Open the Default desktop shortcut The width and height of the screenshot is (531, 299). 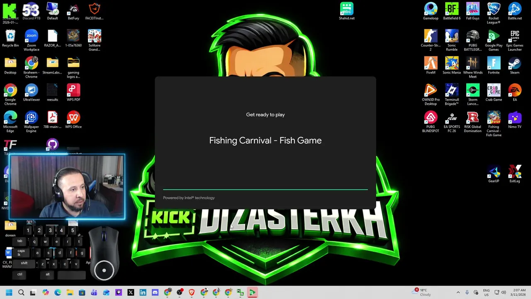52,11
